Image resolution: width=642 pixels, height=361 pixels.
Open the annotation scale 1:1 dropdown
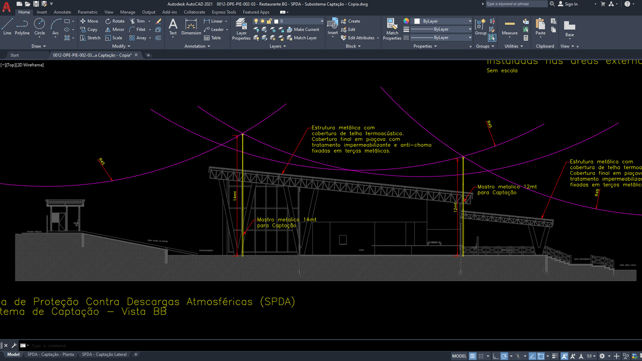(x=592, y=356)
